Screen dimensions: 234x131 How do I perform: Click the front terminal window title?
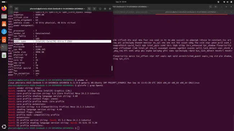click(x=57, y=9)
